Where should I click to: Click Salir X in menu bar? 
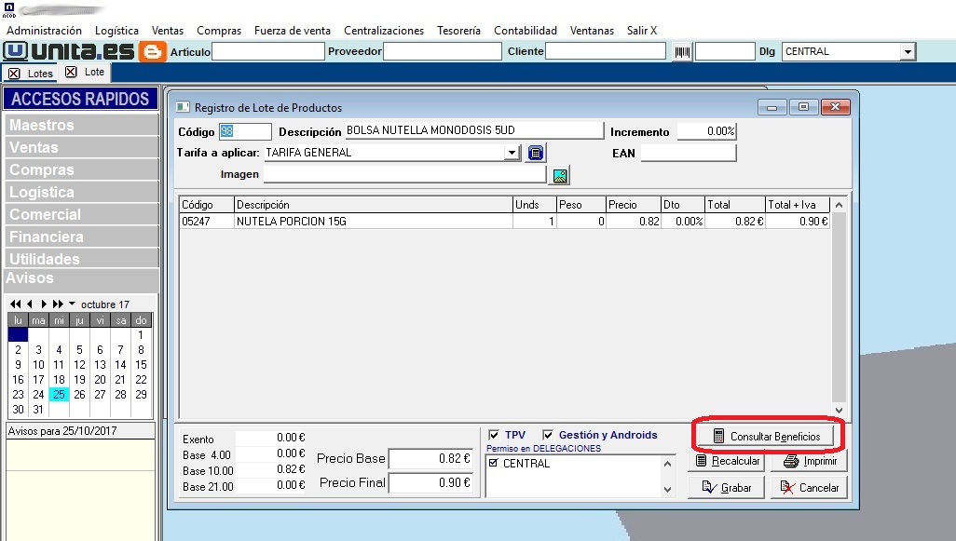click(x=642, y=31)
